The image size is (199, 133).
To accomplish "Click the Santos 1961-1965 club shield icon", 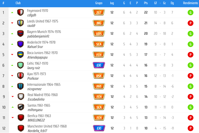I will [21, 107].
